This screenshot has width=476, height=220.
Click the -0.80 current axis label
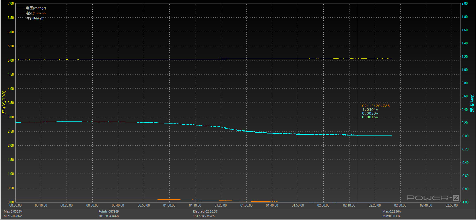click(x=465, y=189)
